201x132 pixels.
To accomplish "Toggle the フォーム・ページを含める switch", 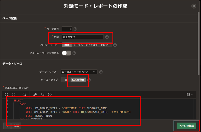I will pyautogui.click(x=66, y=53).
